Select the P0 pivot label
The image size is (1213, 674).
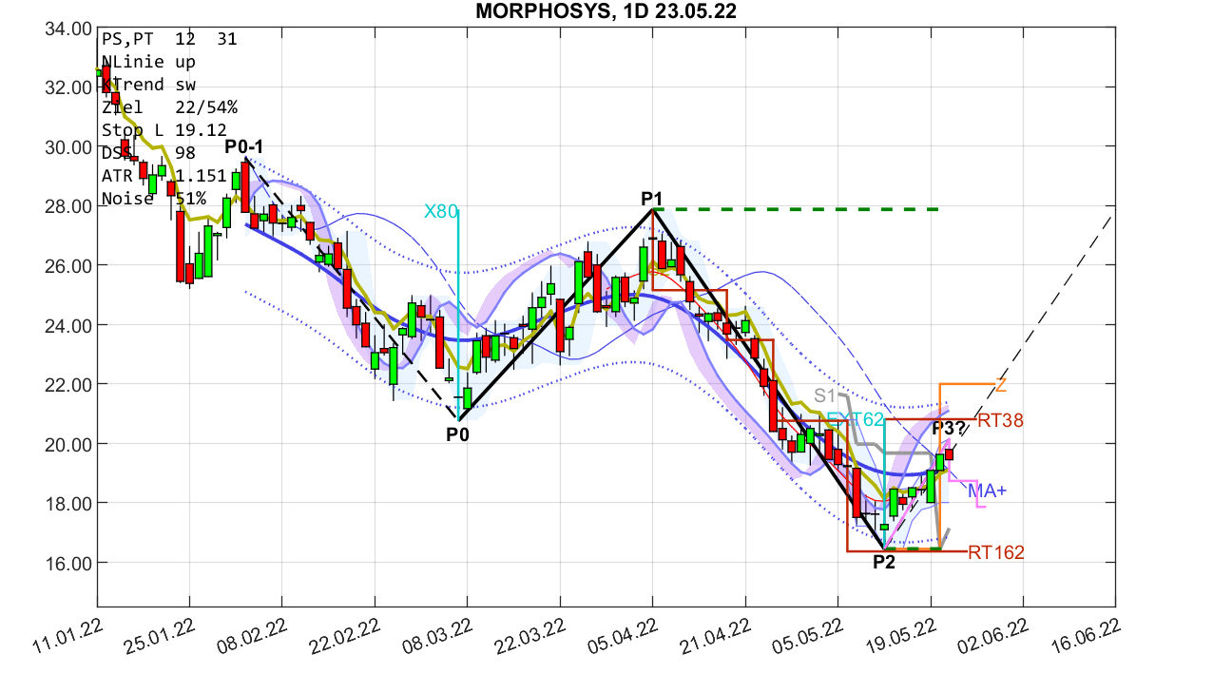458,434
